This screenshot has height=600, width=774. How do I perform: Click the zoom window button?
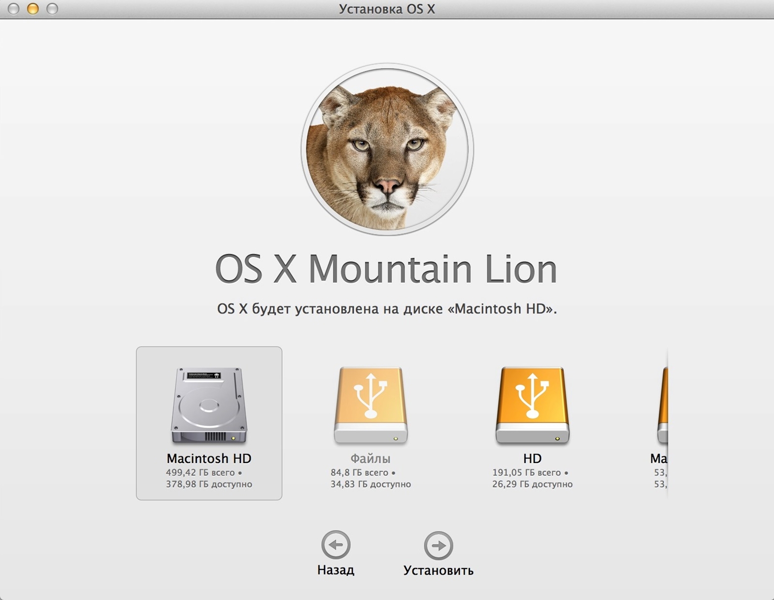click(52, 9)
